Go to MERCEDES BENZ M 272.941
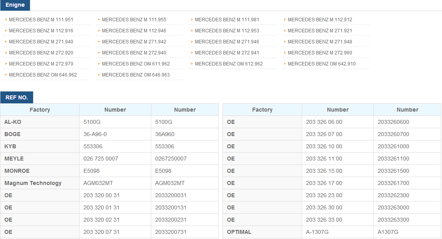Image resolution: width=442 pixels, height=239 pixels. (227, 52)
